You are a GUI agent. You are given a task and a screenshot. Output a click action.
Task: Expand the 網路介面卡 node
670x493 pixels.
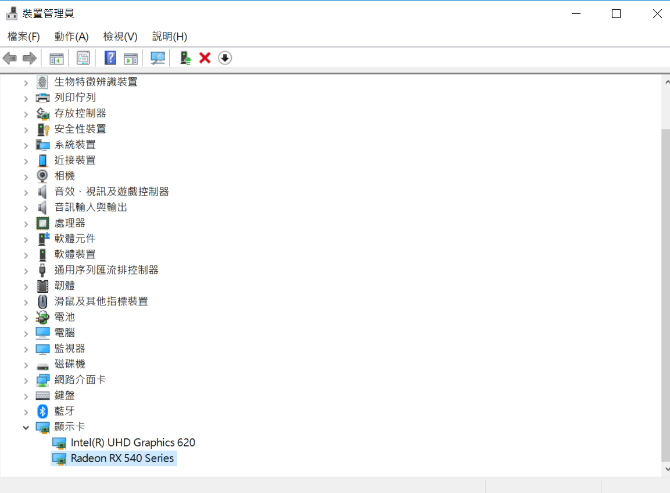point(26,381)
